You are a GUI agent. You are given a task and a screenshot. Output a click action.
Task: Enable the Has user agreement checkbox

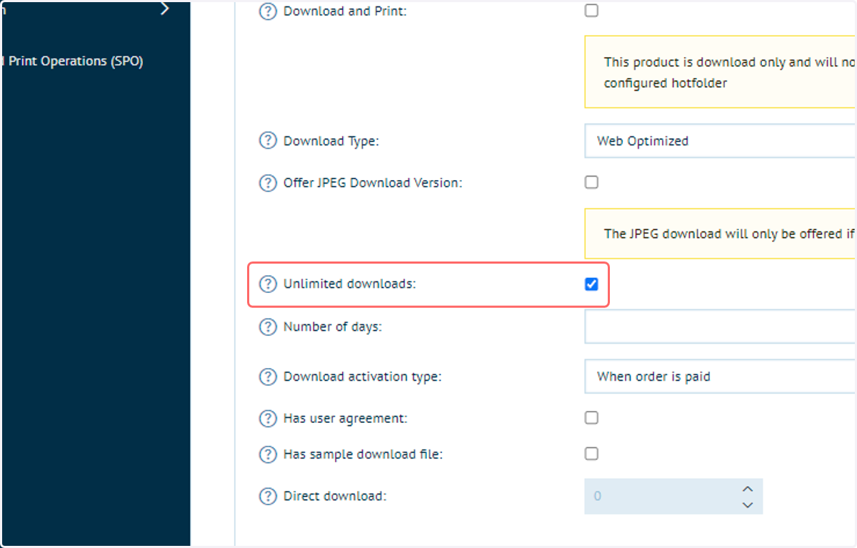click(x=591, y=418)
